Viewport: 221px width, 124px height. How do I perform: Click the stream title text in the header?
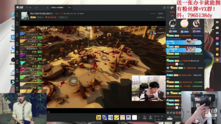(42, 14)
